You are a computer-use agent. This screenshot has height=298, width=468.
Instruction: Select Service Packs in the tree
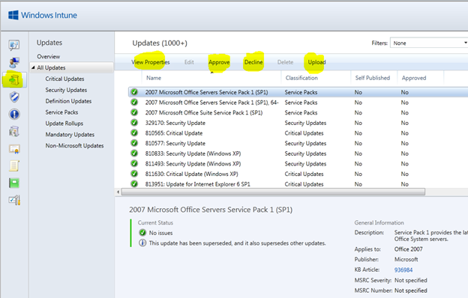(x=61, y=112)
